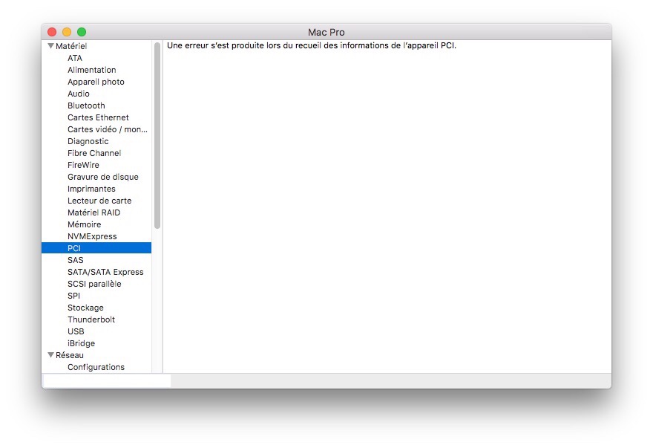Screen dimensions: 653x448
Task: Select NVMExpress in hardware list
Action: [x=92, y=236]
